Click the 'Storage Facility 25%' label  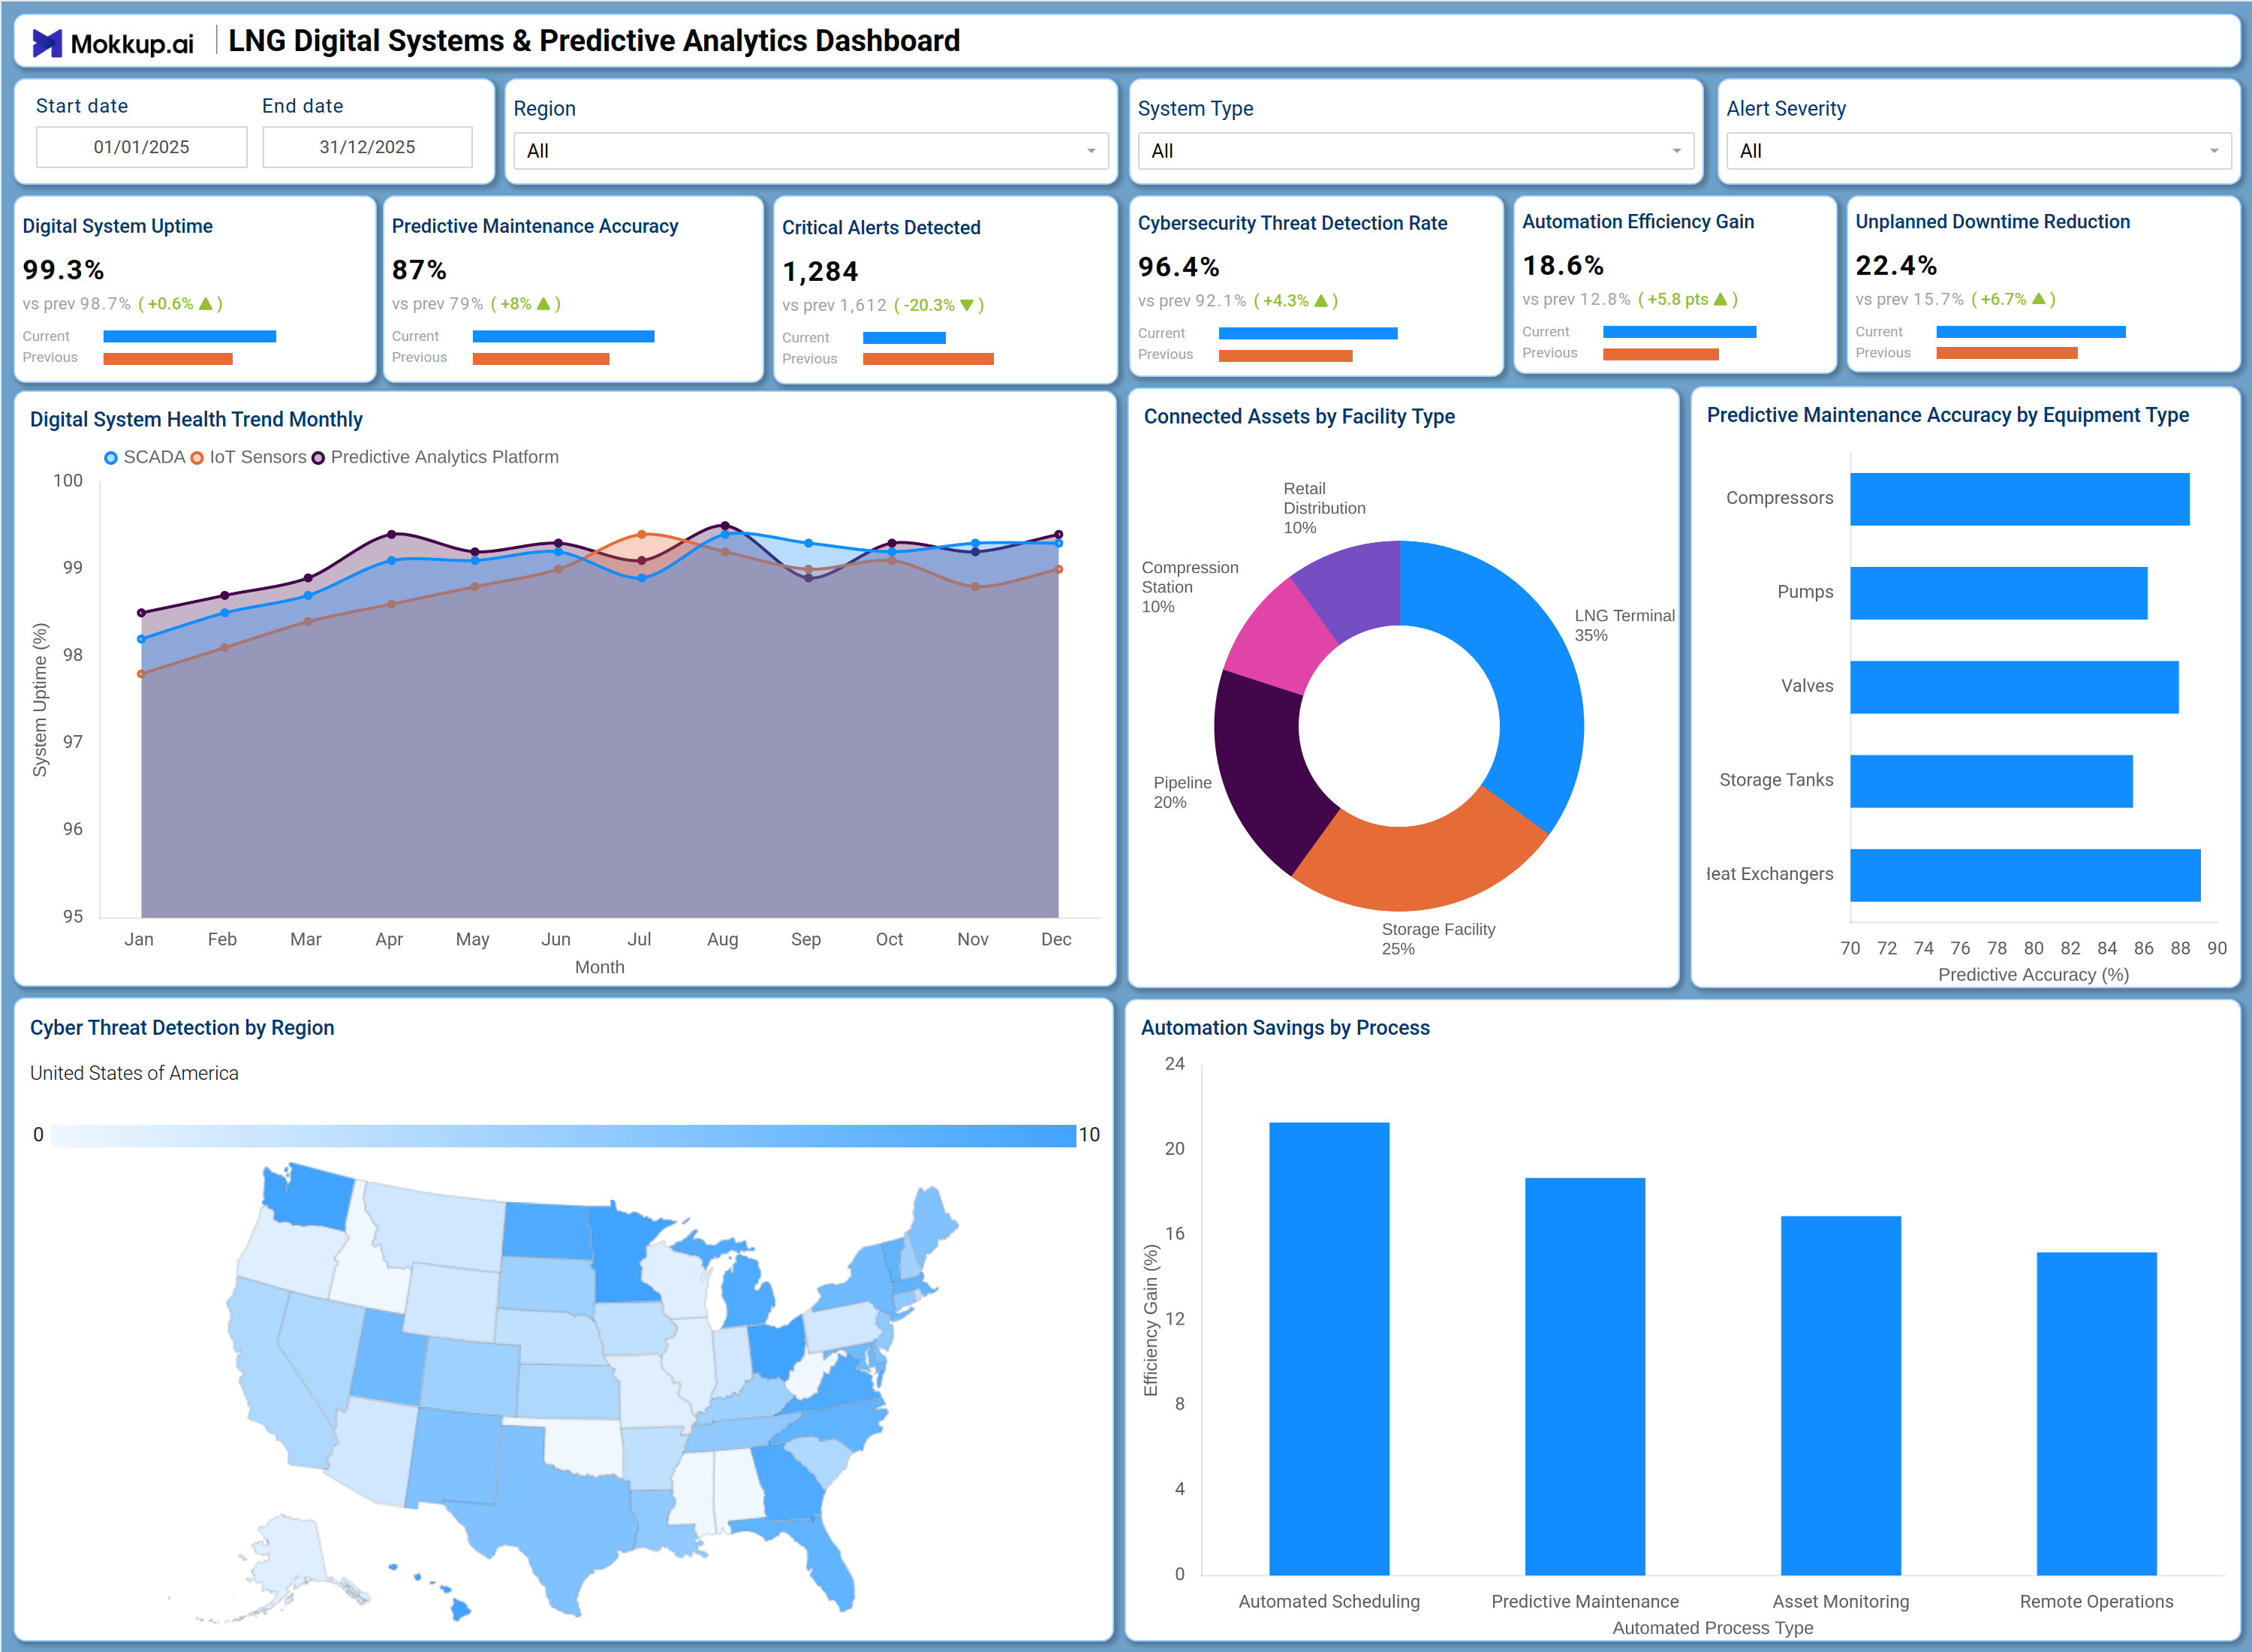pos(1438,939)
